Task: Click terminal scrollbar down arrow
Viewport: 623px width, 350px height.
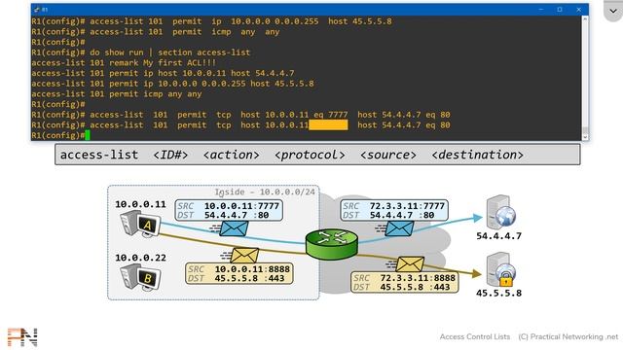Action: [x=585, y=137]
